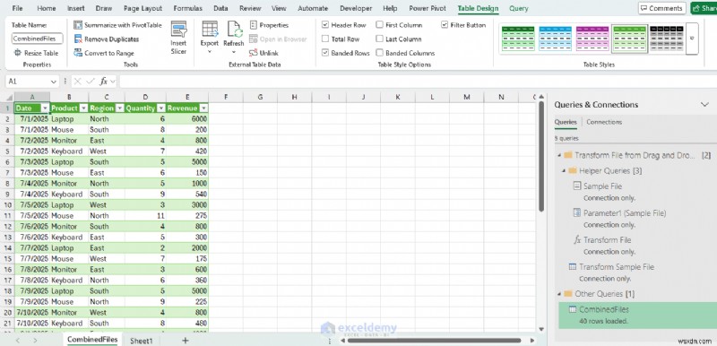Toggle Filter Button checkbox
The width and height of the screenshot is (717, 346).
coord(445,25)
